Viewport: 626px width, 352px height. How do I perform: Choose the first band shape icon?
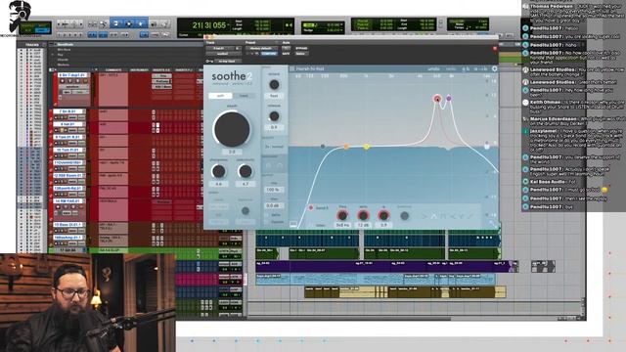[425, 216]
